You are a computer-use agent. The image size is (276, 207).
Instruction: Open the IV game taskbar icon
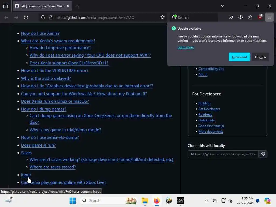[x=180, y=201]
